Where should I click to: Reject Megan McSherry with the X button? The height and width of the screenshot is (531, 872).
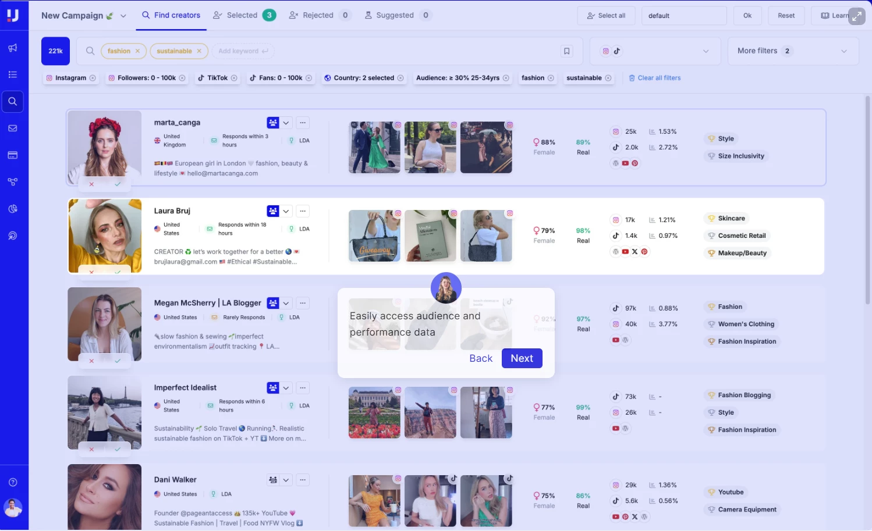pos(91,361)
